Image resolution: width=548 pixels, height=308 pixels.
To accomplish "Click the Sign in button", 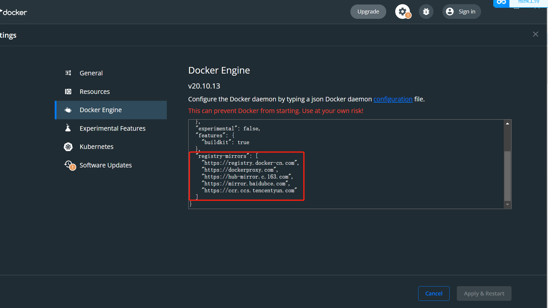I will coord(462,12).
